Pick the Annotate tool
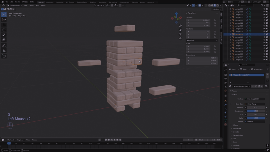The image size is (270, 152). coord(4,45)
